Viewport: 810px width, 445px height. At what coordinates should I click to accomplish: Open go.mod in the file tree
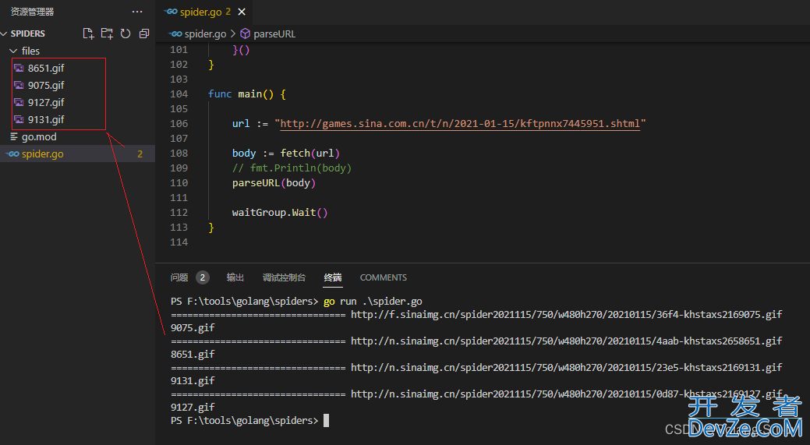39,137
